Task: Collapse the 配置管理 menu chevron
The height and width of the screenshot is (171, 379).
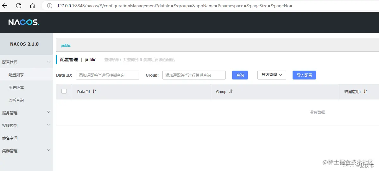Action: 48,62
